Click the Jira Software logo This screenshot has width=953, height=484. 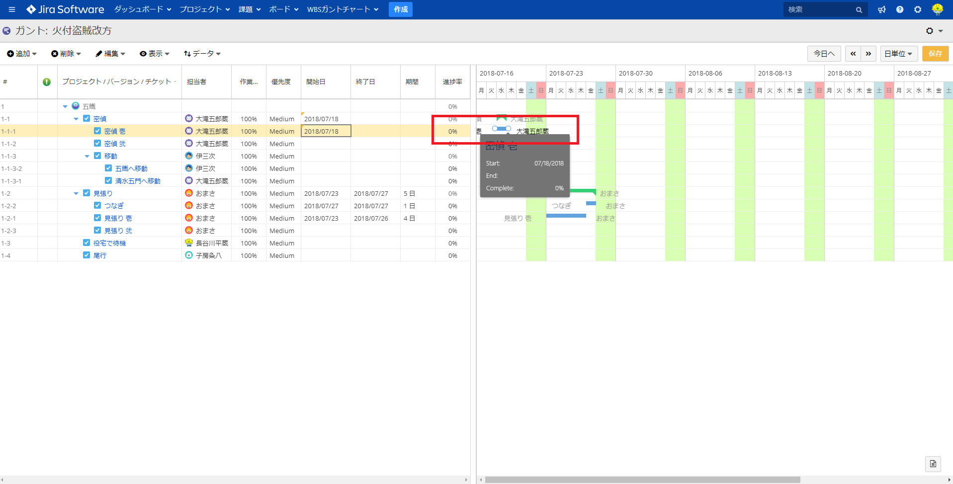pos(66,9)
